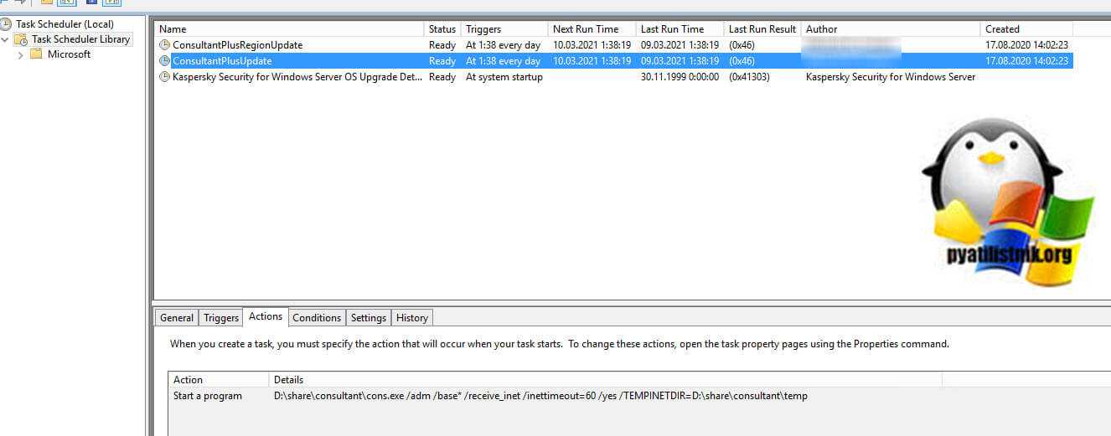Click next run time of ConsultantPlusRegionUpdate
The width and height of the screenshot is (1111, 436).
(x=592, y=45)
